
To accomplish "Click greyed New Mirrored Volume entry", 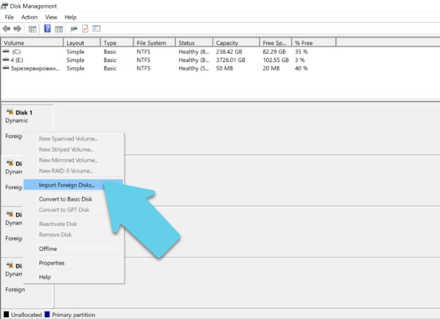I will point(73,160).
